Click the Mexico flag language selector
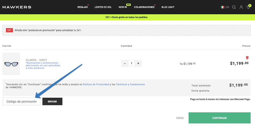This screenshot has width=255, height=127. tap(223, 7)
